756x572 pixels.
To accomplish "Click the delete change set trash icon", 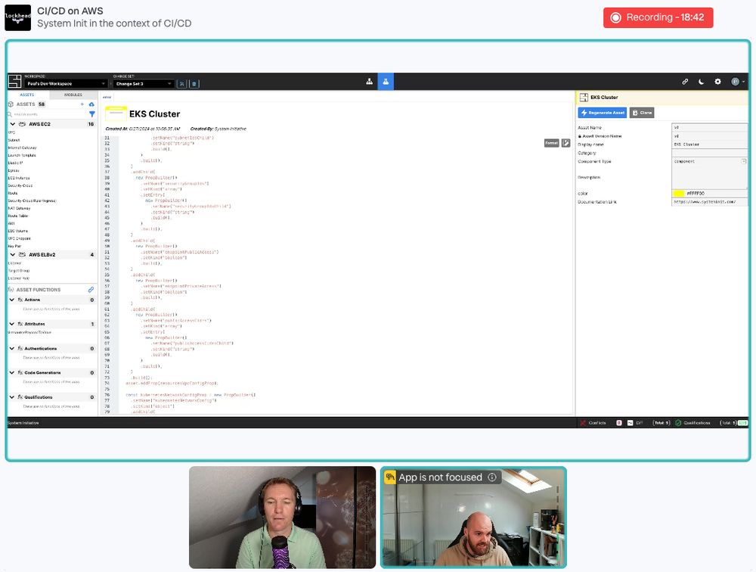I will point(194,83).
